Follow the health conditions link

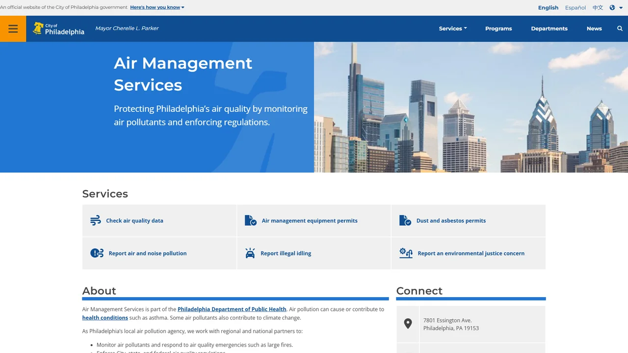tap(105, 318)
